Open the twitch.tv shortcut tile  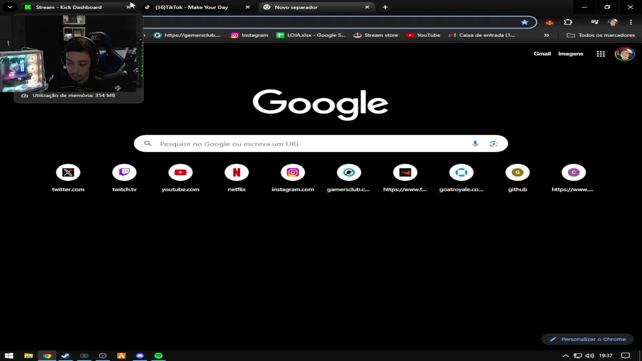(124, 178)
